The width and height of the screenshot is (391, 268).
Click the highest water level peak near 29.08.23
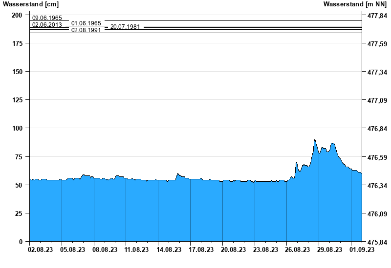[315, 140]
